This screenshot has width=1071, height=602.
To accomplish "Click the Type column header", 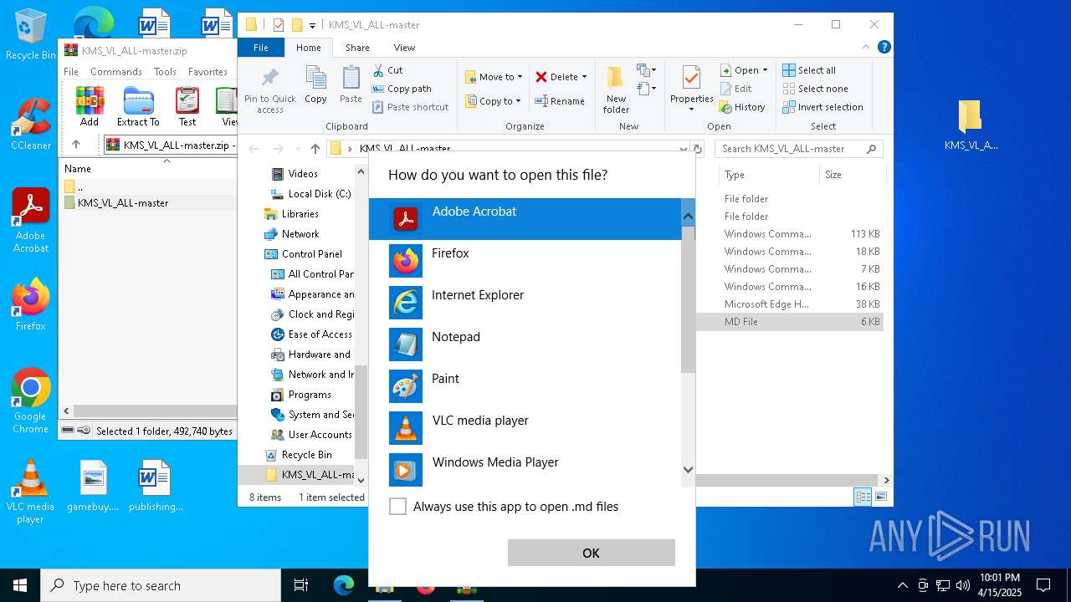I will [768, 175].
